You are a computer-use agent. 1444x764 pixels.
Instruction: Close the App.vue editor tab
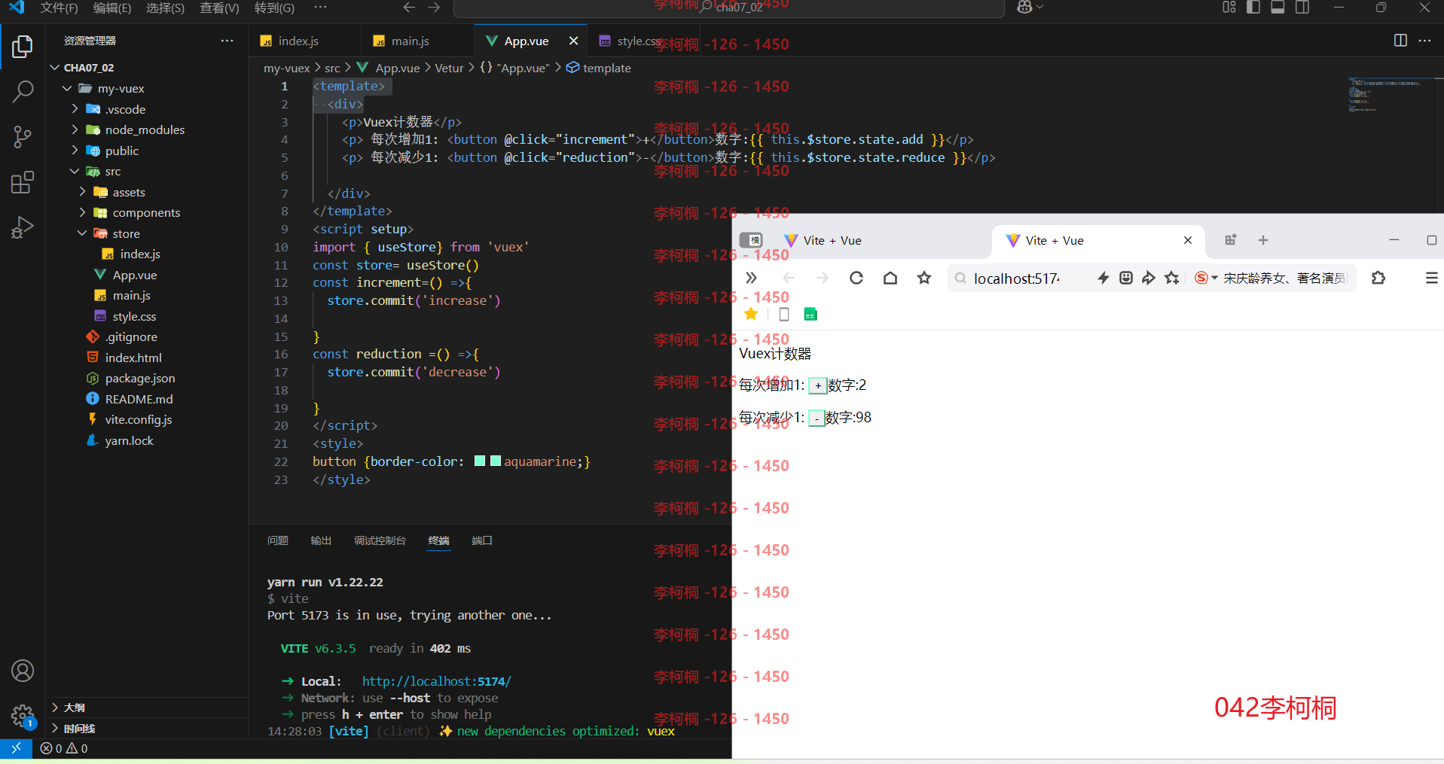click(x=573, y=41)
